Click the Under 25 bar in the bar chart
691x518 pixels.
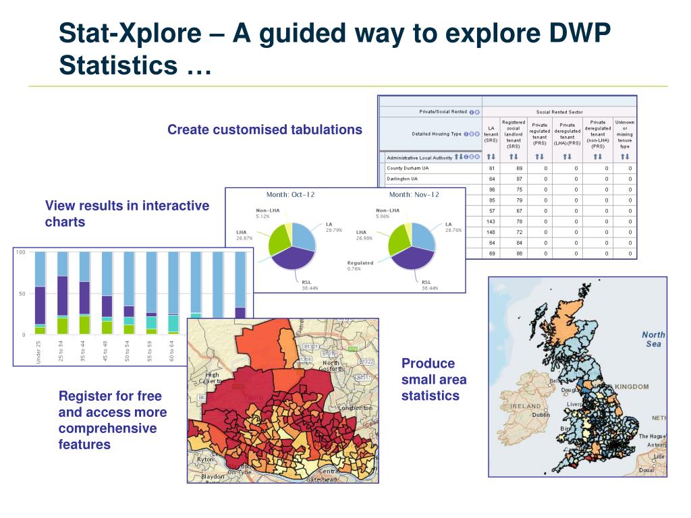click(40, 293)
